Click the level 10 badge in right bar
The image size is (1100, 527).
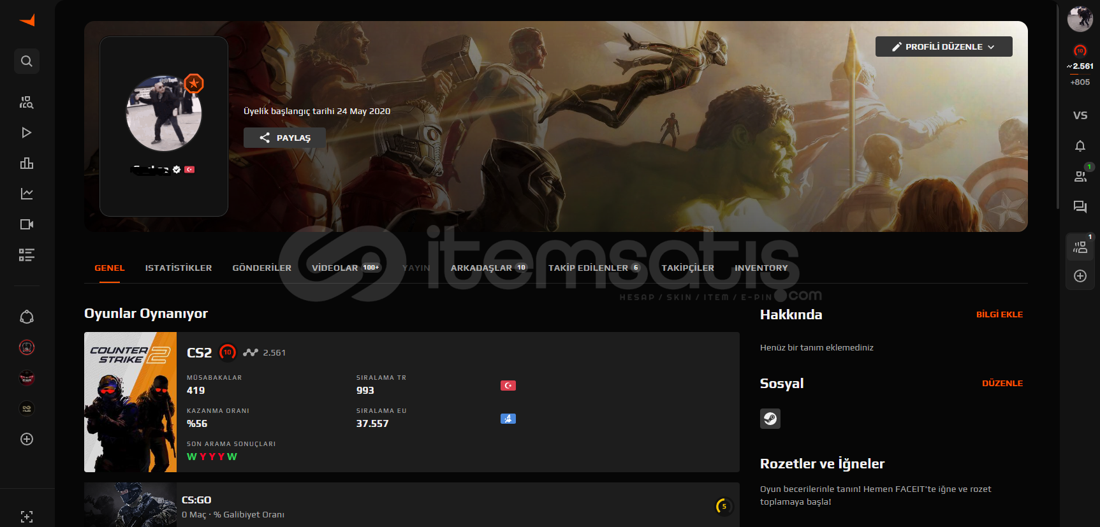1080,51
